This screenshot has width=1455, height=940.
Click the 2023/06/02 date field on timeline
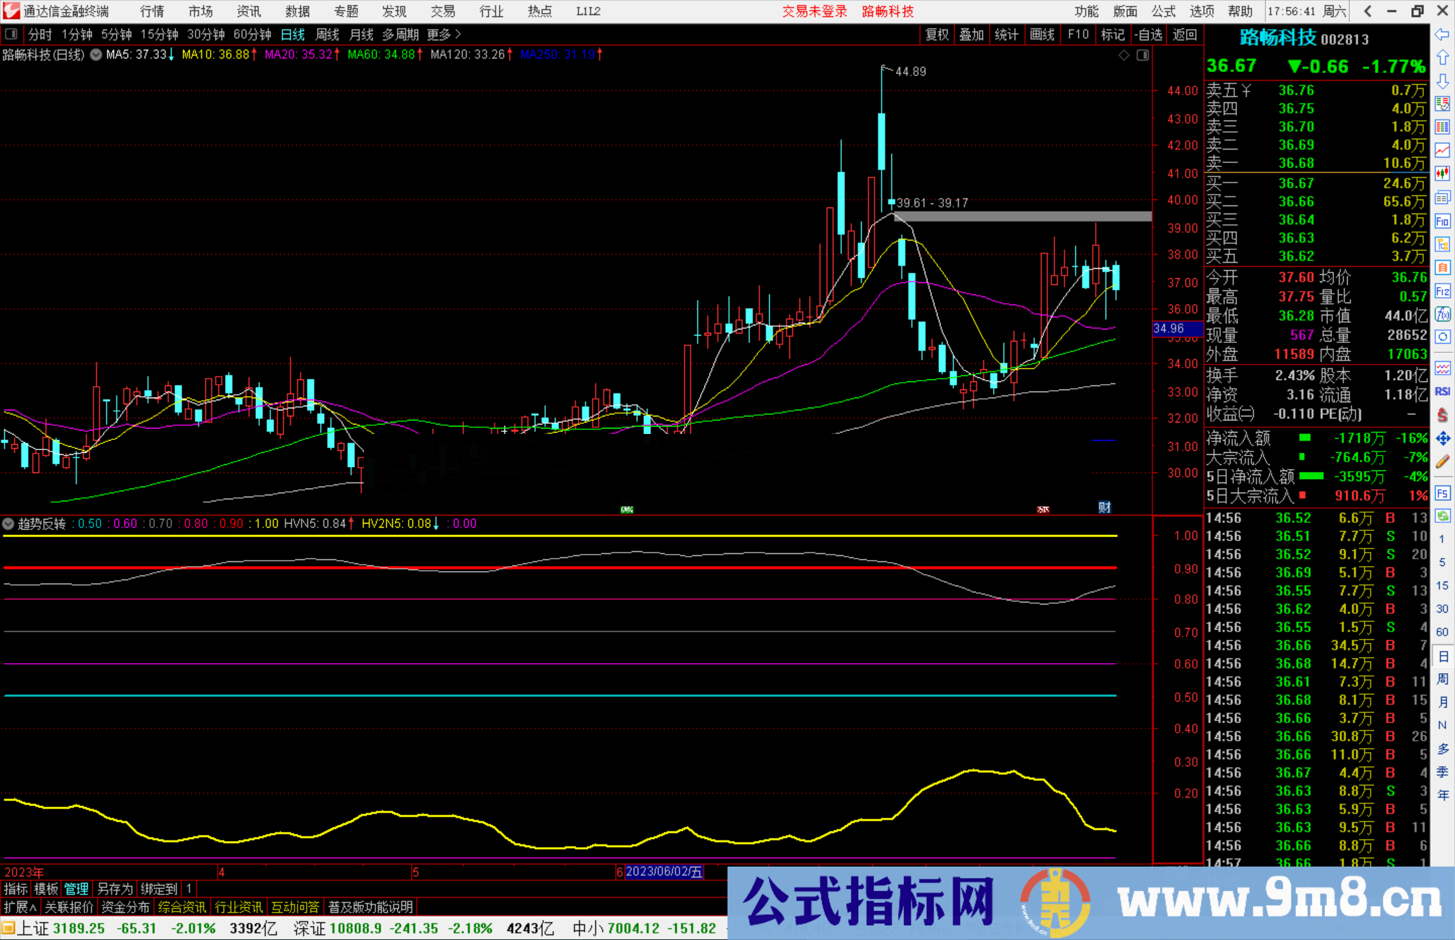tap(664, 872)
